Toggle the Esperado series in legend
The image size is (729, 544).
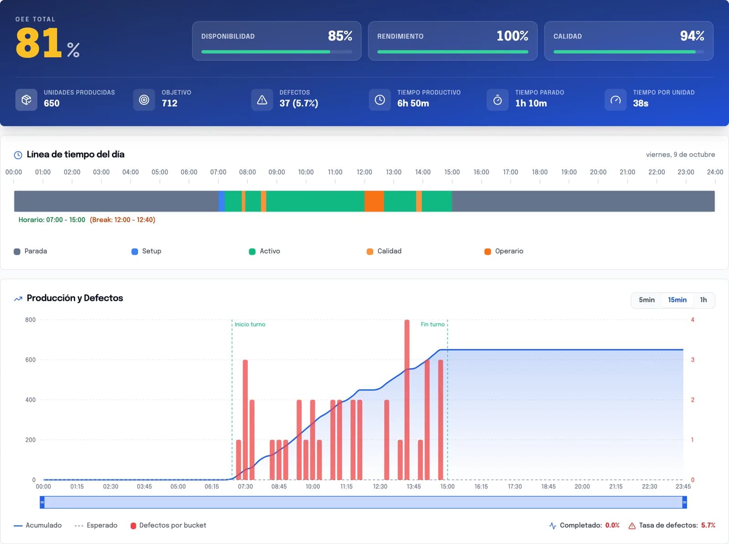[x=96, y=525]
